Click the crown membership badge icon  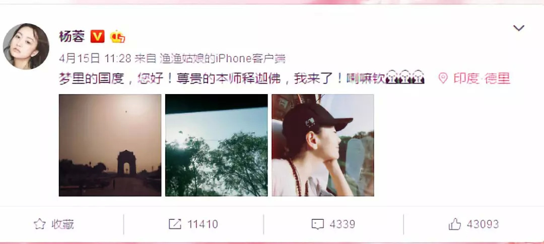coord(117,36)
